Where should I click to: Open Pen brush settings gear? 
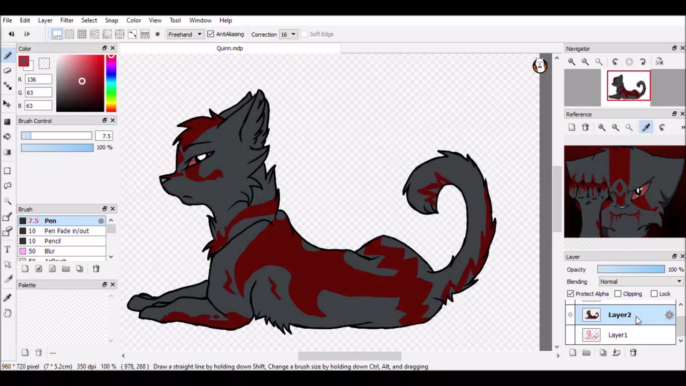(101, 221)
